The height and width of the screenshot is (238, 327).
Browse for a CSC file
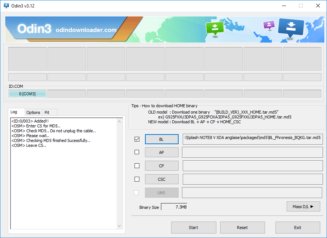(x=161, y=179)
